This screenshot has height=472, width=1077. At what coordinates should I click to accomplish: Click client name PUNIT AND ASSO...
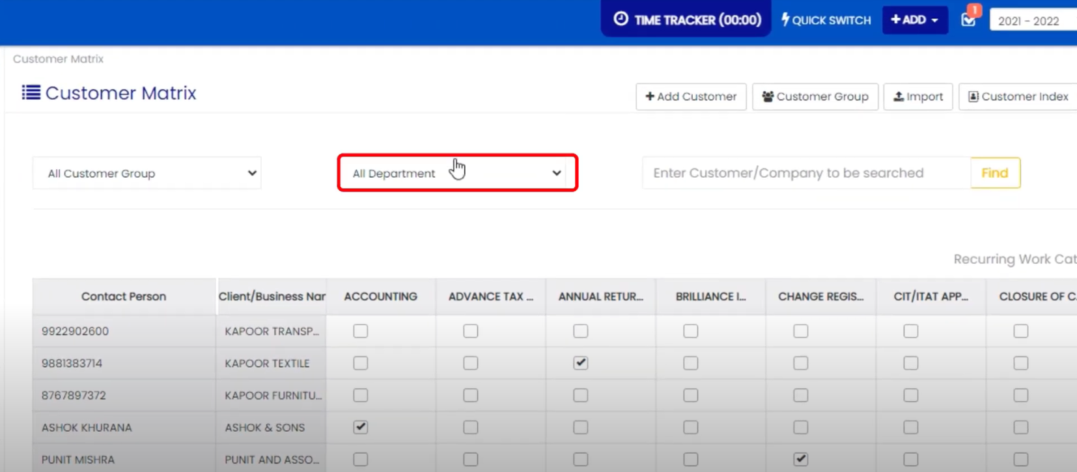coord(272,460)
